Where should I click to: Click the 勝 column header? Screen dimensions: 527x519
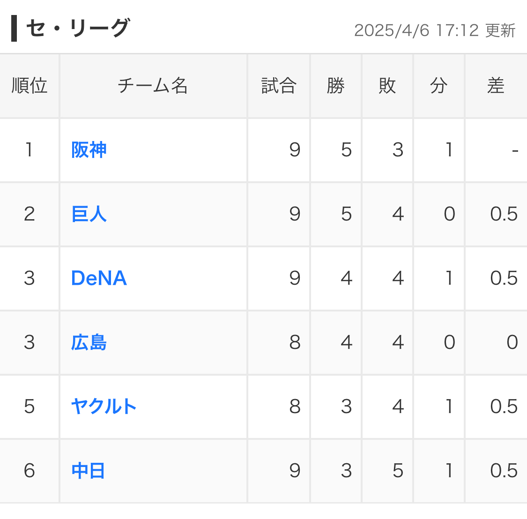click(336, 86)
